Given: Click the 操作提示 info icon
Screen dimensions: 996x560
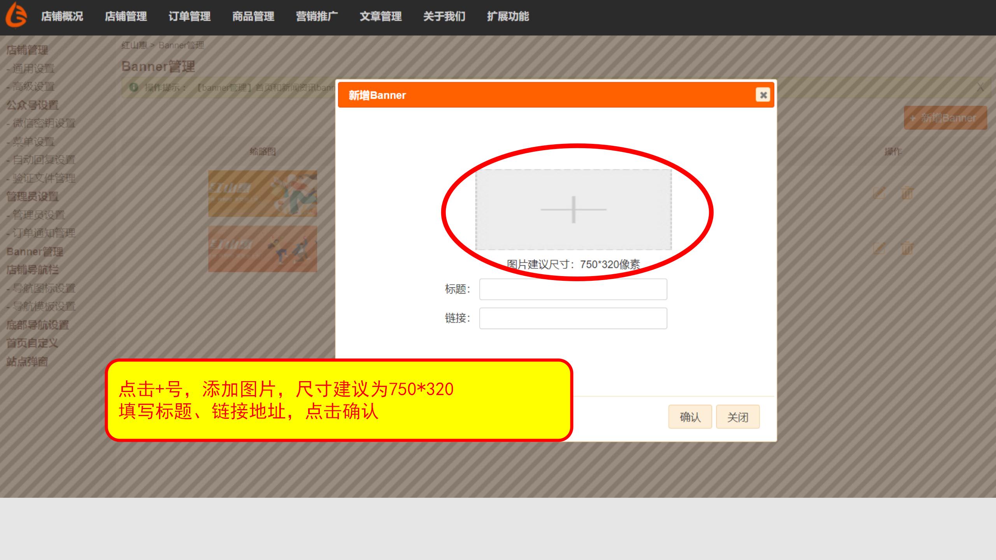Looking at the screenshot, I should coord(134,87).
